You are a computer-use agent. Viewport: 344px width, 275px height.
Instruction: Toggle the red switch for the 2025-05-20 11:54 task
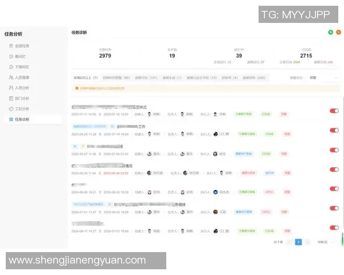tap(334, 170)
